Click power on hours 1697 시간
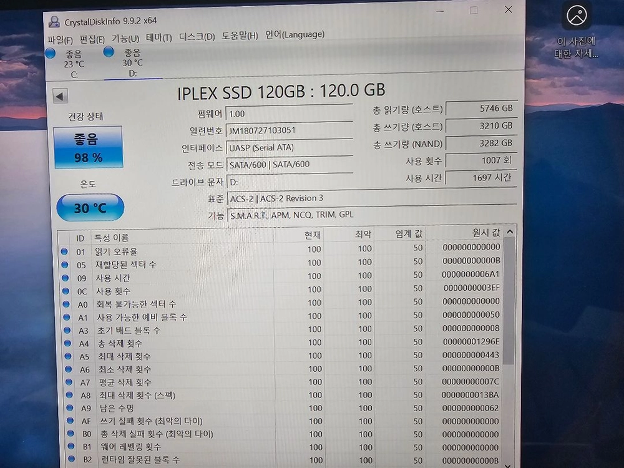Screen dimensions: 624x468 [482, 178]
